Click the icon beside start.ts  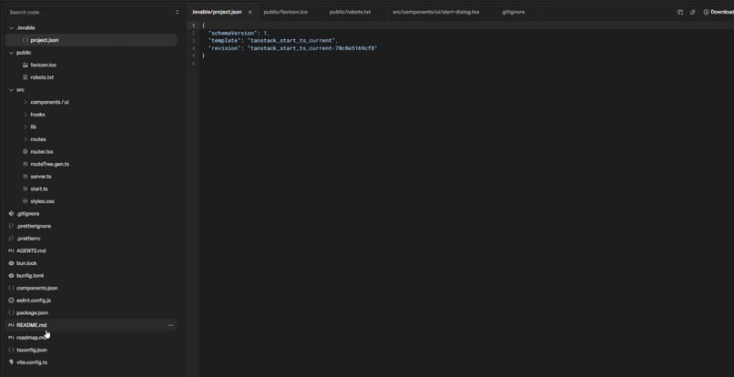(25, 188)
